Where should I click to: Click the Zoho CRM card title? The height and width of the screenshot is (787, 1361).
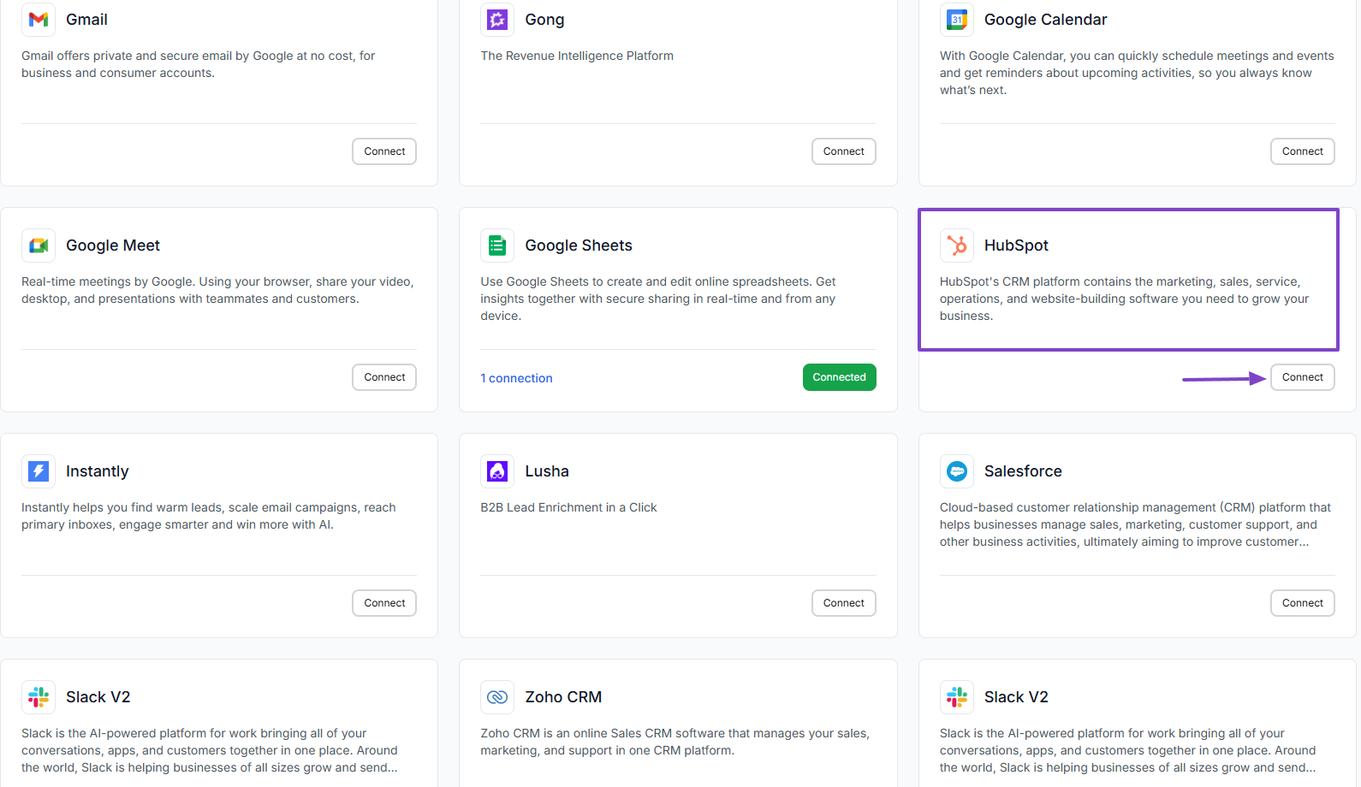click(x=563, y=697)
